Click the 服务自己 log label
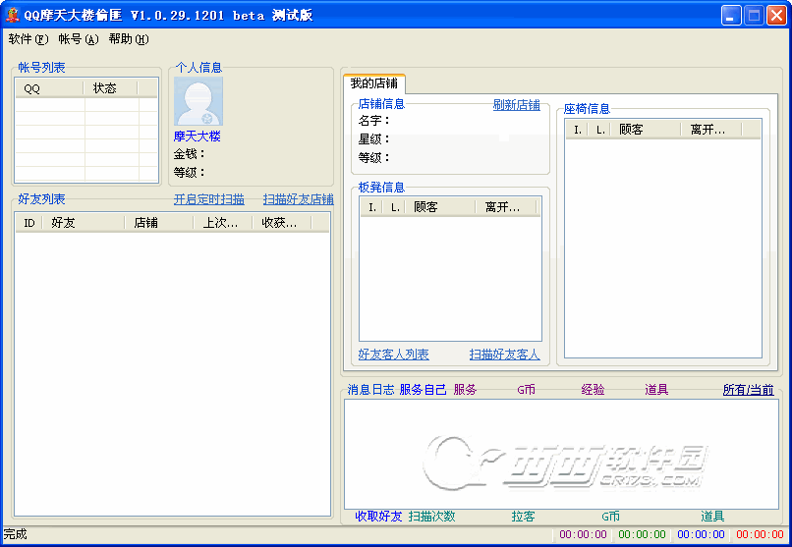 [x=423, y=390]
